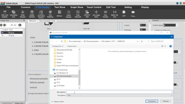Pin the Images View panel
185x104 pixels.
pyautogui.click(x=24, y=21)
